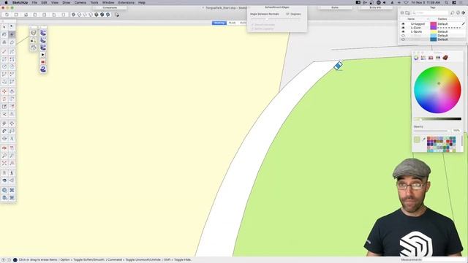Click the tag filter search field
Image resolution: width=468 pixels, height=263 pixels.
tap(430, 13)
